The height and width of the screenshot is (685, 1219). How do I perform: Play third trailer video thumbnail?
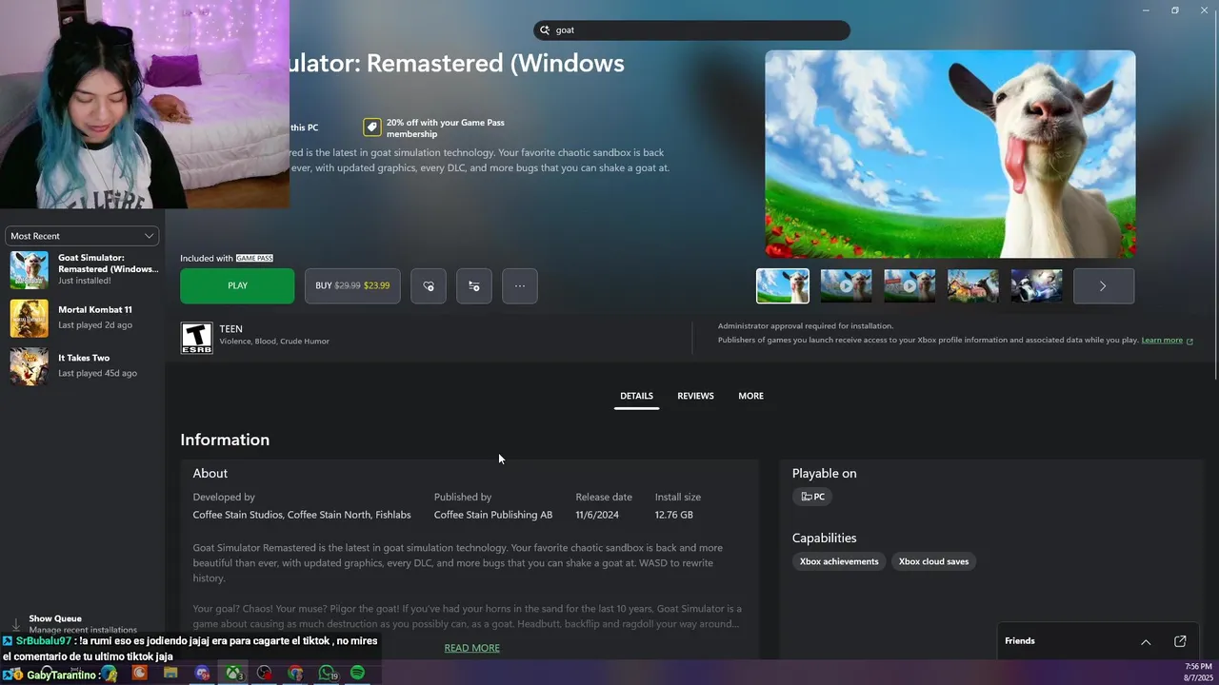pyautogui.click(x=909, y=286)
